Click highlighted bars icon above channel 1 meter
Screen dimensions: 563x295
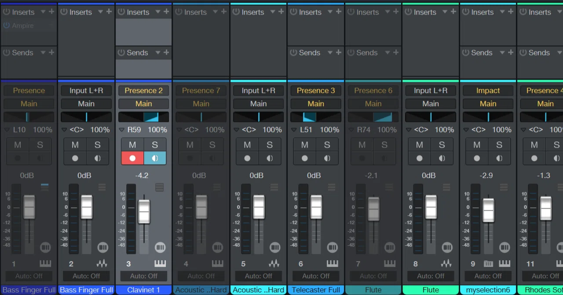[x=44, y=187]
